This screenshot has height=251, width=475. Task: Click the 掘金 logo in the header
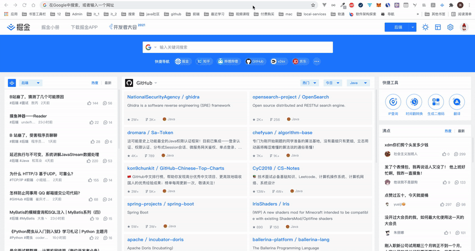[19, 27]
